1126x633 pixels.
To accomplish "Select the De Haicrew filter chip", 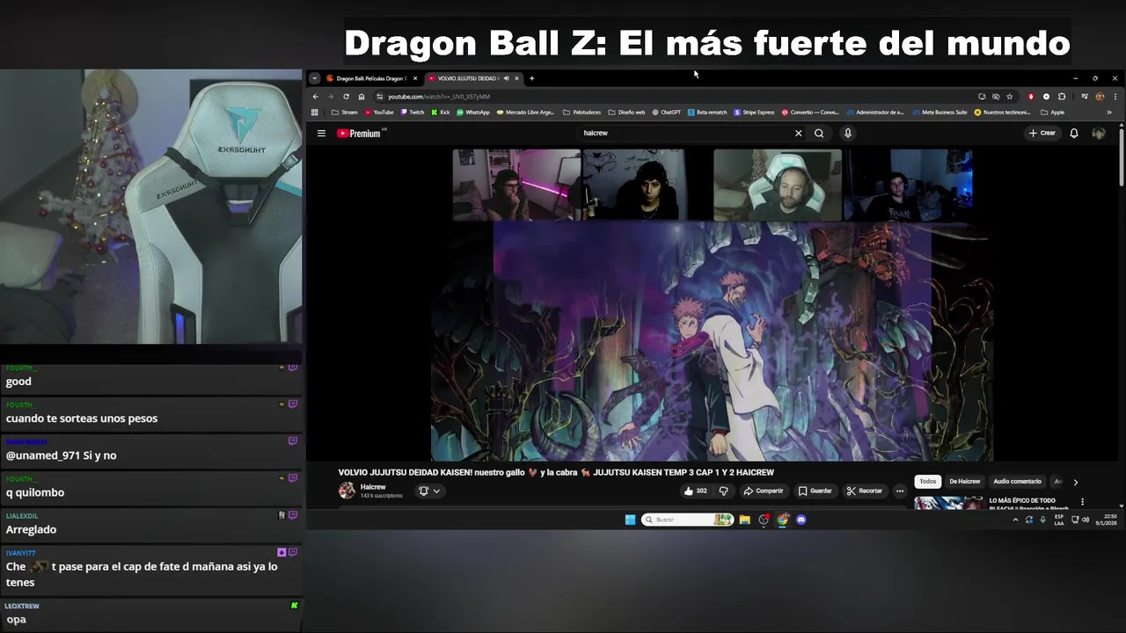I will coord(964,482).
